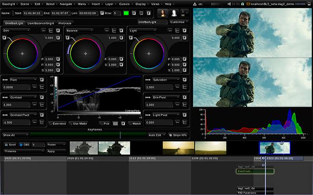Image resolution: width=313 pixels, height=195 pixels.
Task: Toggle the Use Matte checkbox
Action: coord(78,123)
